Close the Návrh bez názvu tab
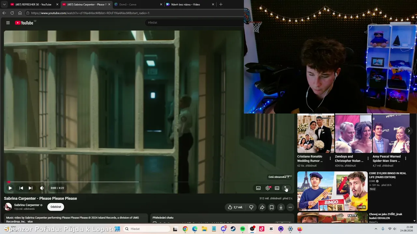 coord(213,5)
